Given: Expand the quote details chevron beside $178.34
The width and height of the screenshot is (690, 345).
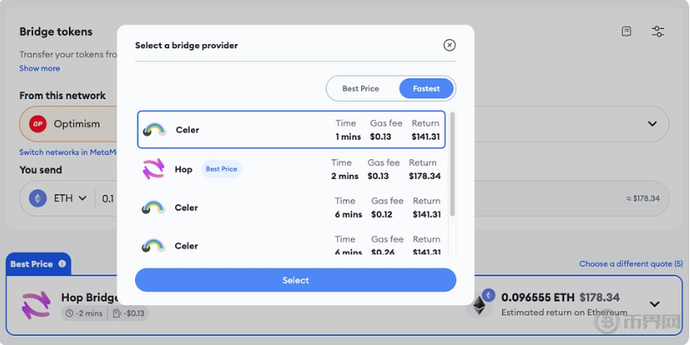Looking at the screenshot, I should tap(655, 304).
